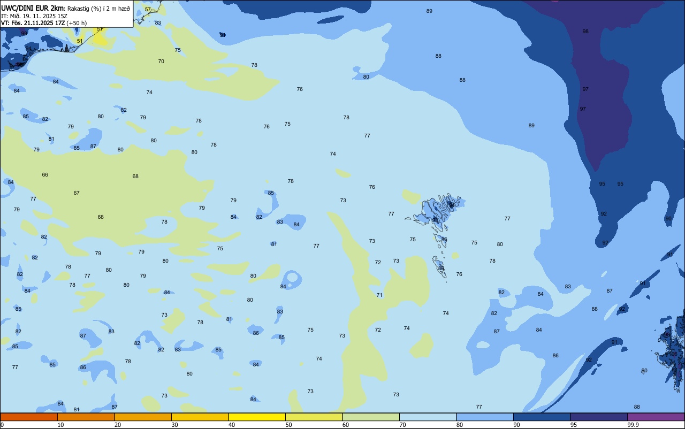Screen dimensions: 685x429
Task: Click the legend tick label '60'
Action: coord(346,425)
